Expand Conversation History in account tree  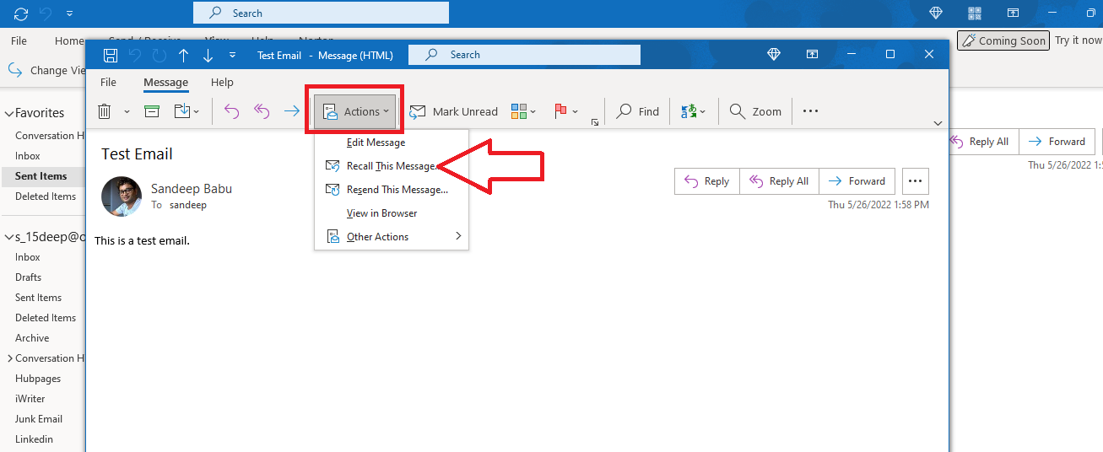click(9, 358)
